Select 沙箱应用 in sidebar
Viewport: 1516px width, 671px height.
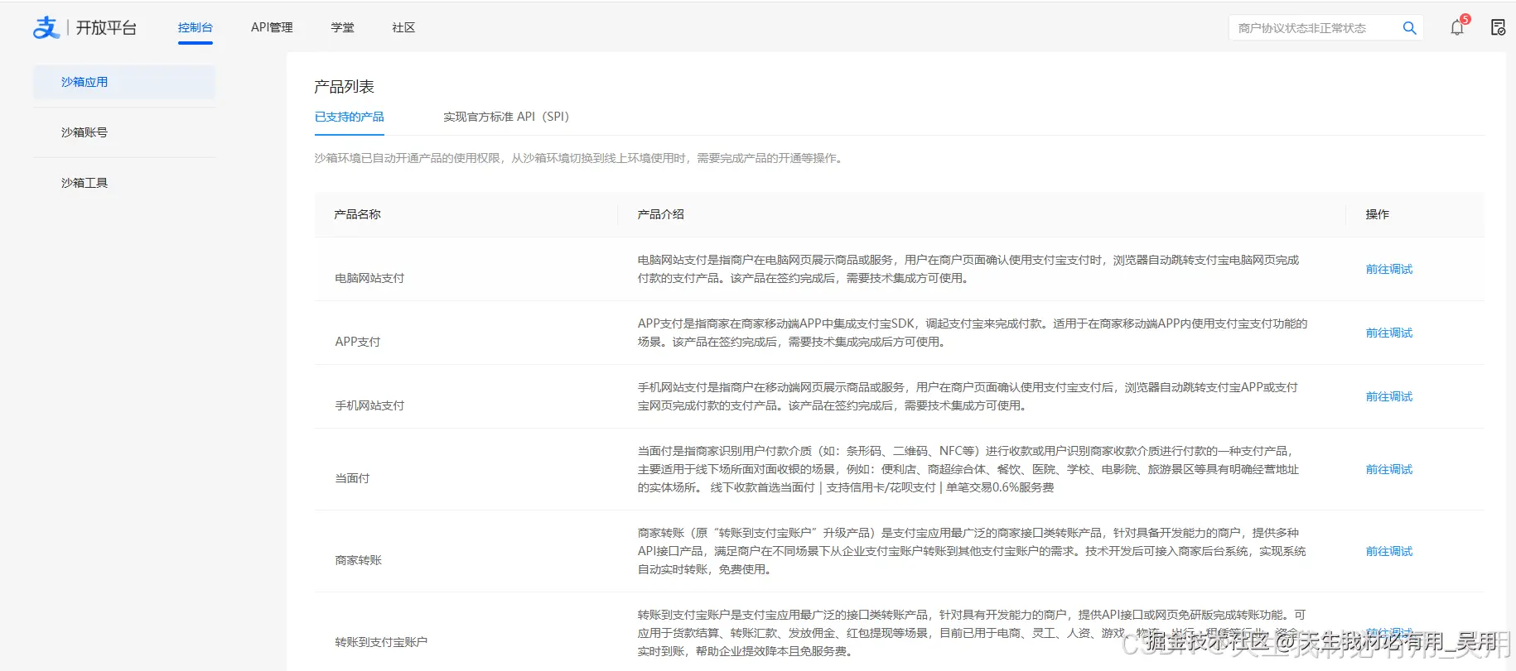tap(124, 82)
